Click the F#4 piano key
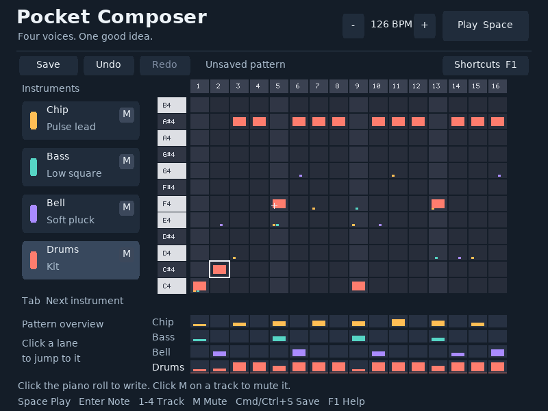548x411 pixels. 172,187
